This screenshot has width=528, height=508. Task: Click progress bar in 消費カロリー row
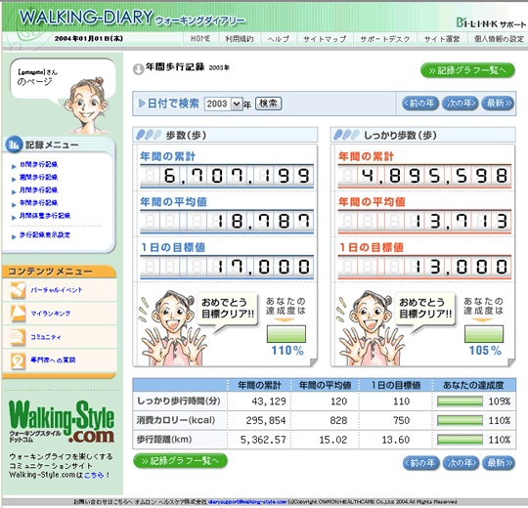click(460, 420)
